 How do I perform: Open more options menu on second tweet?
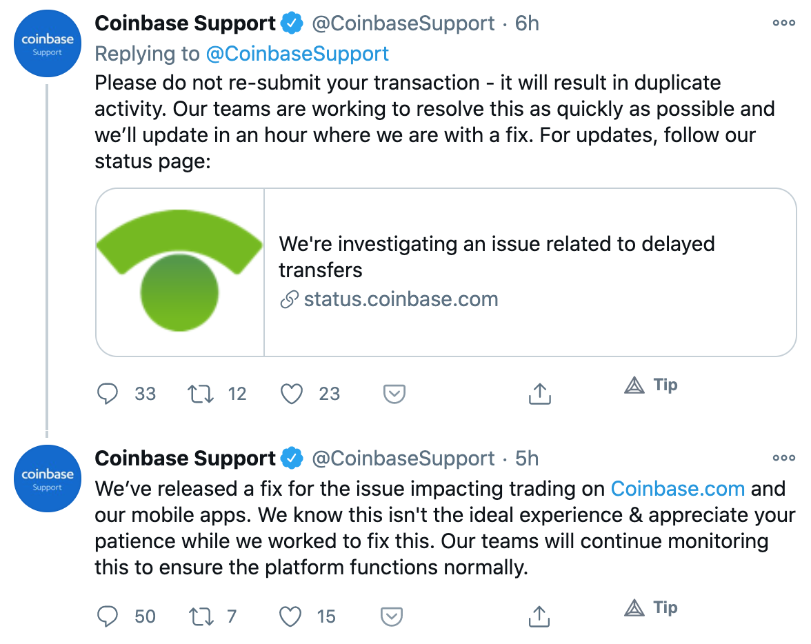click(x=783, y=458)
